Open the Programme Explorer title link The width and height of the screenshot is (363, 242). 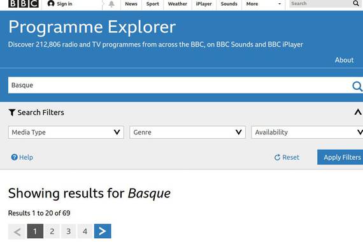92,27
